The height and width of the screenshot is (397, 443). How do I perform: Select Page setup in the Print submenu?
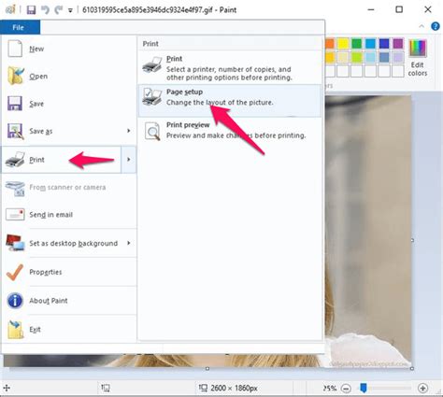[x=230, y=101]
